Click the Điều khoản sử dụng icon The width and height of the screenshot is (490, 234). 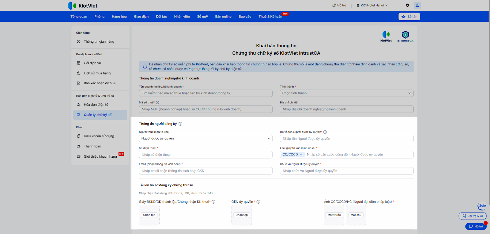coord(78,136)
